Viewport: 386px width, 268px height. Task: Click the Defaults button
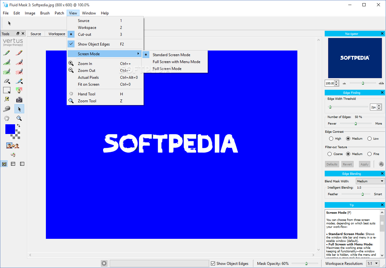(332, 164)
